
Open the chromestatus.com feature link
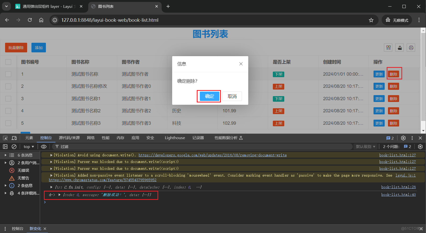[103, 180]
